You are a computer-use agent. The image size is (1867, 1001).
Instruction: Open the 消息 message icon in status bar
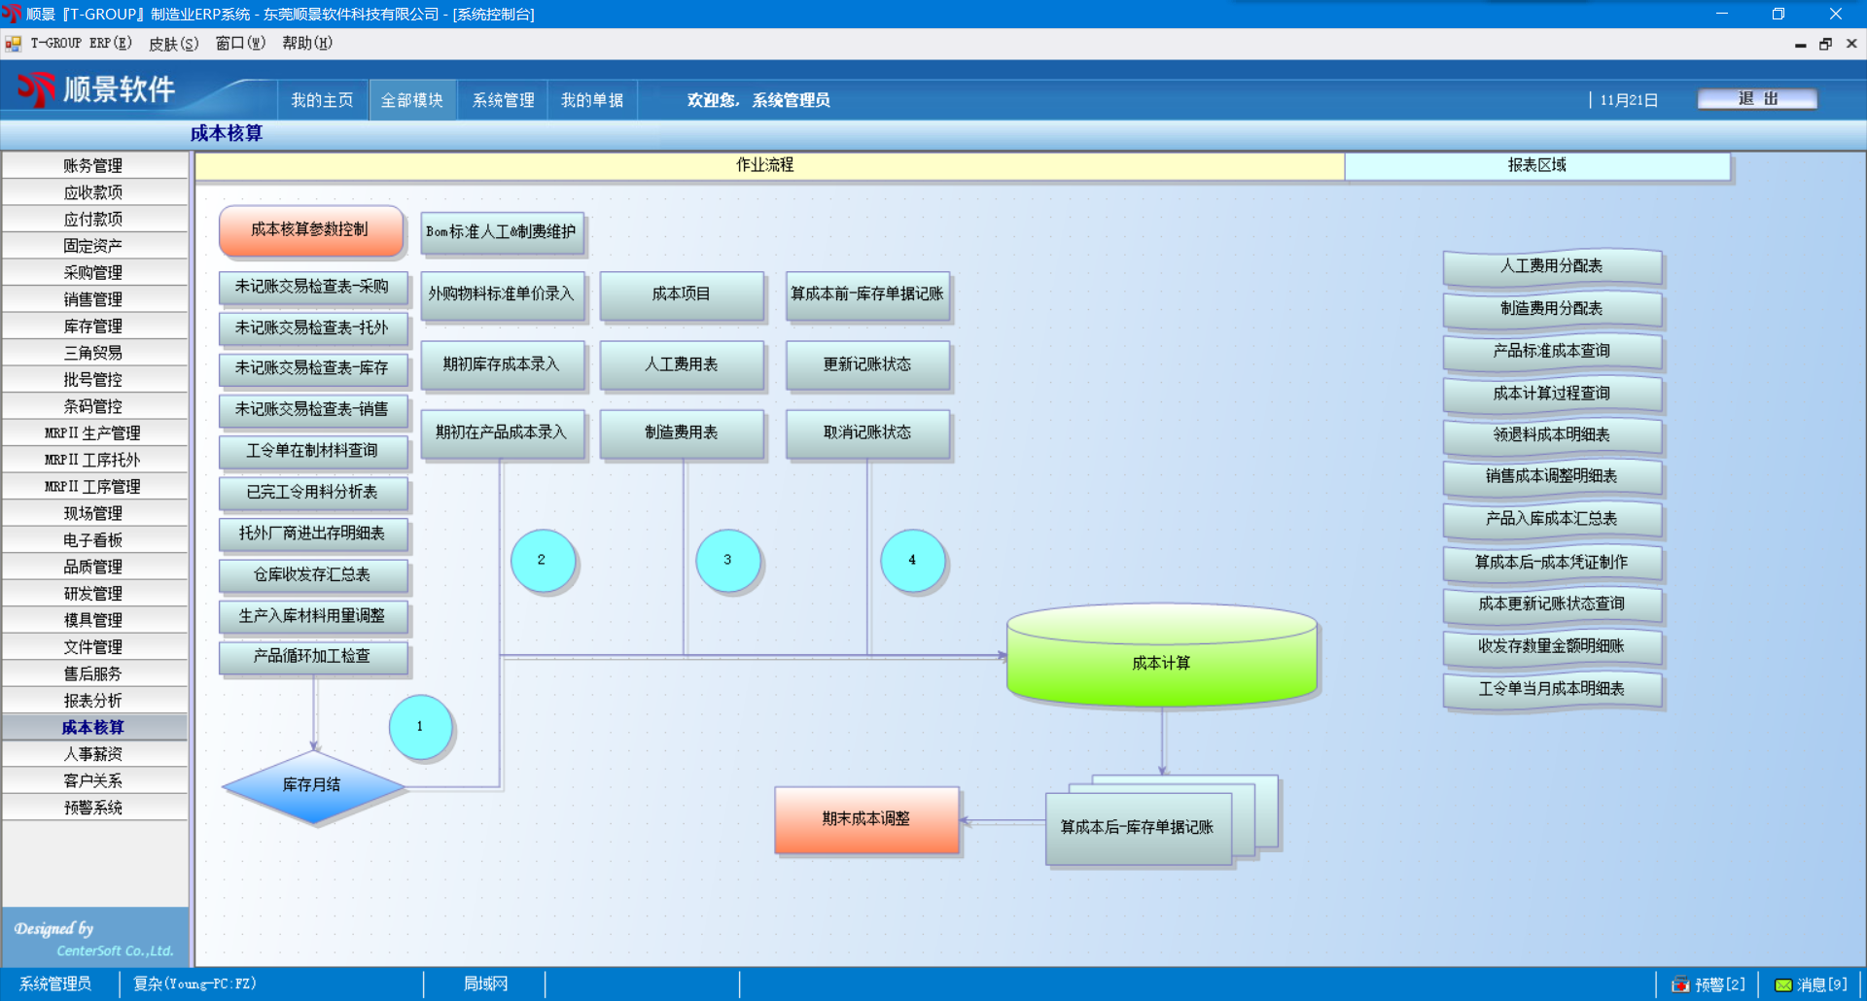(1783, 984)
